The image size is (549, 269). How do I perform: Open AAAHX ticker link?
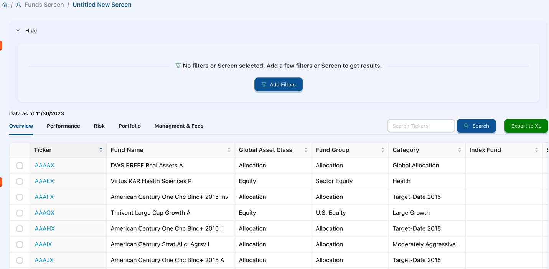tap(45, 228)
